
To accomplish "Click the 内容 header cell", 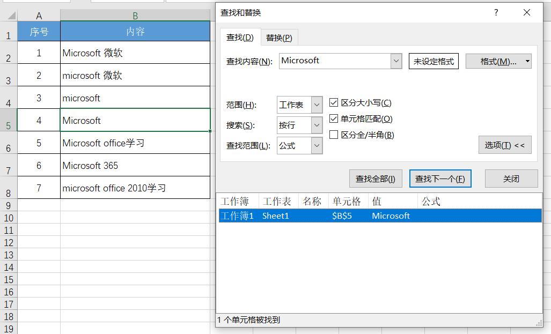I will (x=135, y=31).
